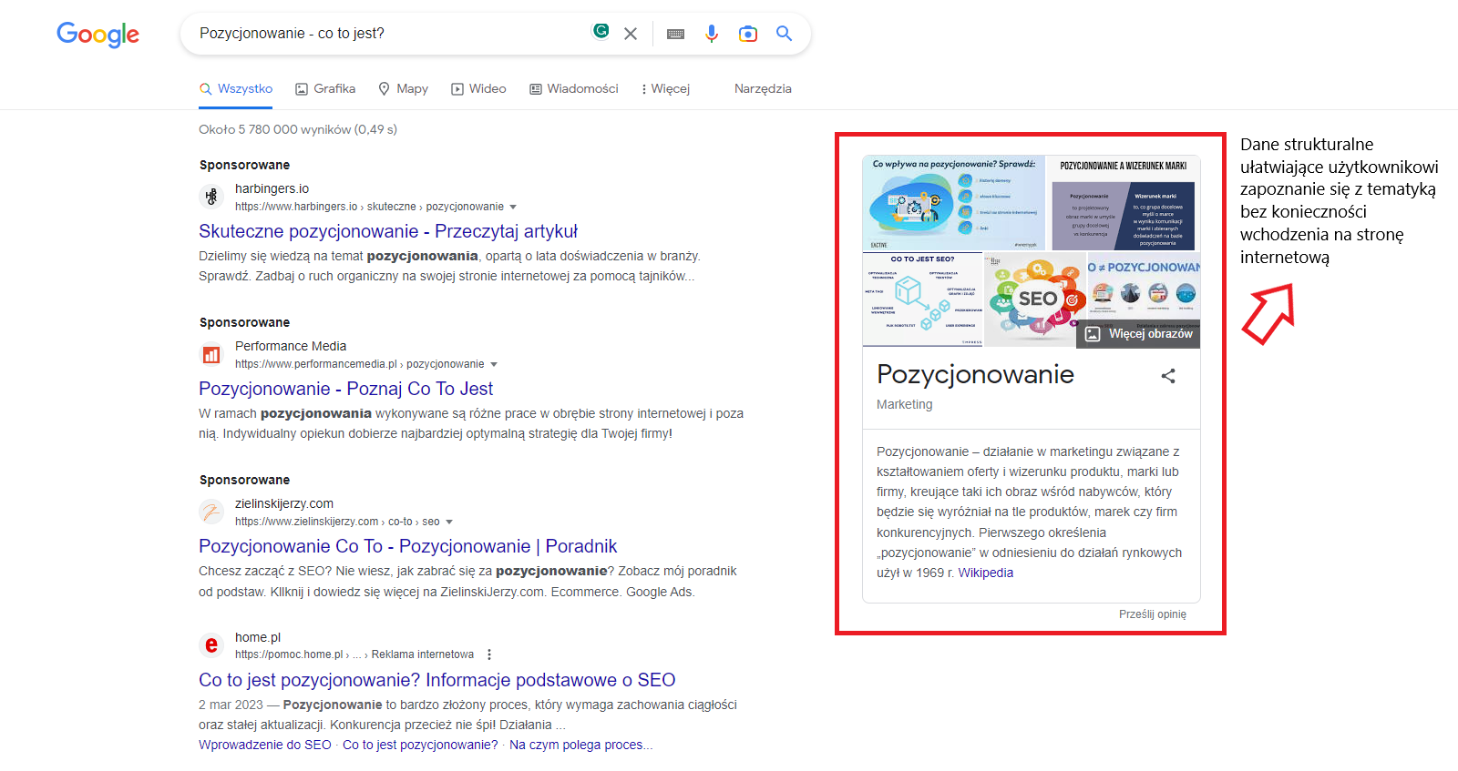Click 'Prześlij opinię' feedback link
The width and height of the screenshot is (1458, 771).
click(1153, 614)
